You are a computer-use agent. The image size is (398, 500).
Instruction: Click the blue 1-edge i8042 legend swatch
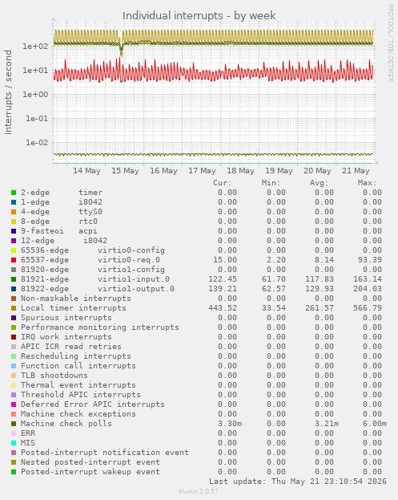point(14,202)
